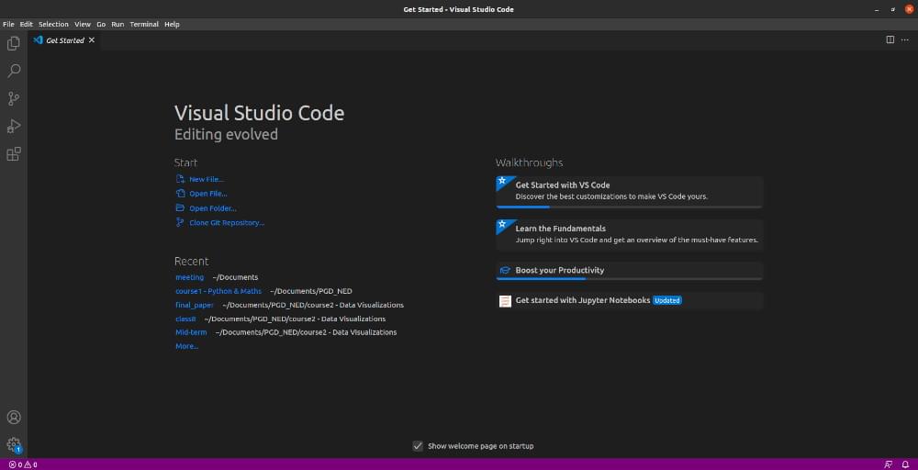Open the Accounts menu icon

[x=14, y=418]
